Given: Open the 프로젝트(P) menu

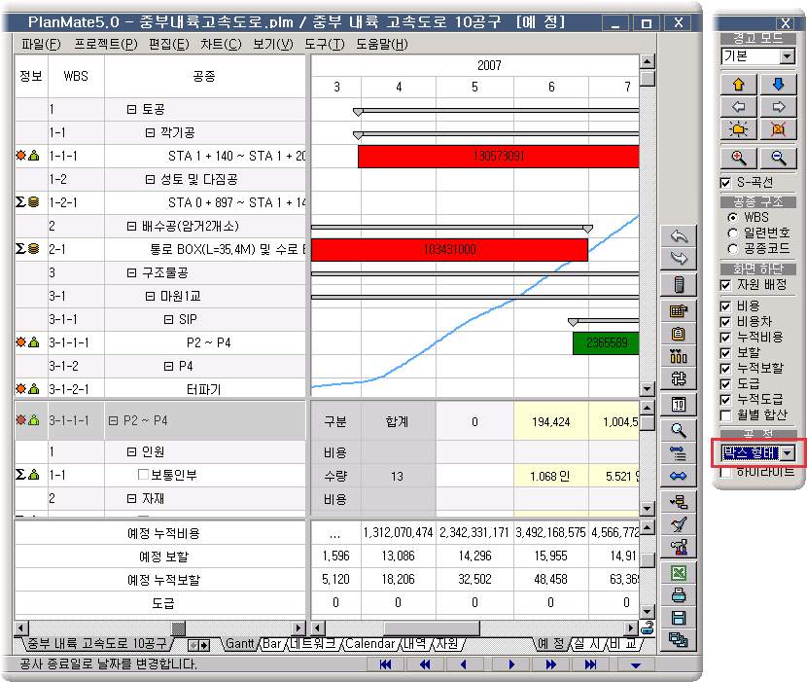Looking at the screenshot, I should (104, 44).
